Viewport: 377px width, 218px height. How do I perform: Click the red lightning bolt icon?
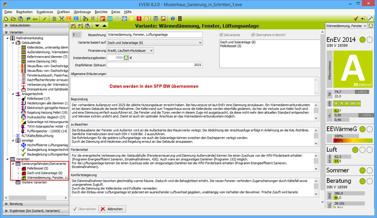click(x=139, y=19)
